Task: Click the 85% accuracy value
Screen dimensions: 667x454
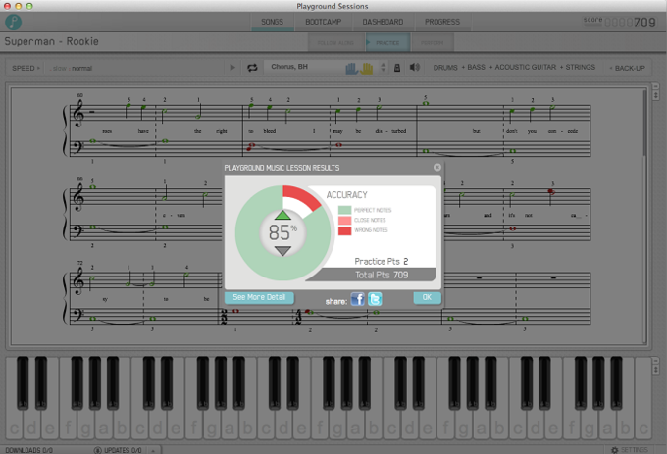Action: pos(282,232)
